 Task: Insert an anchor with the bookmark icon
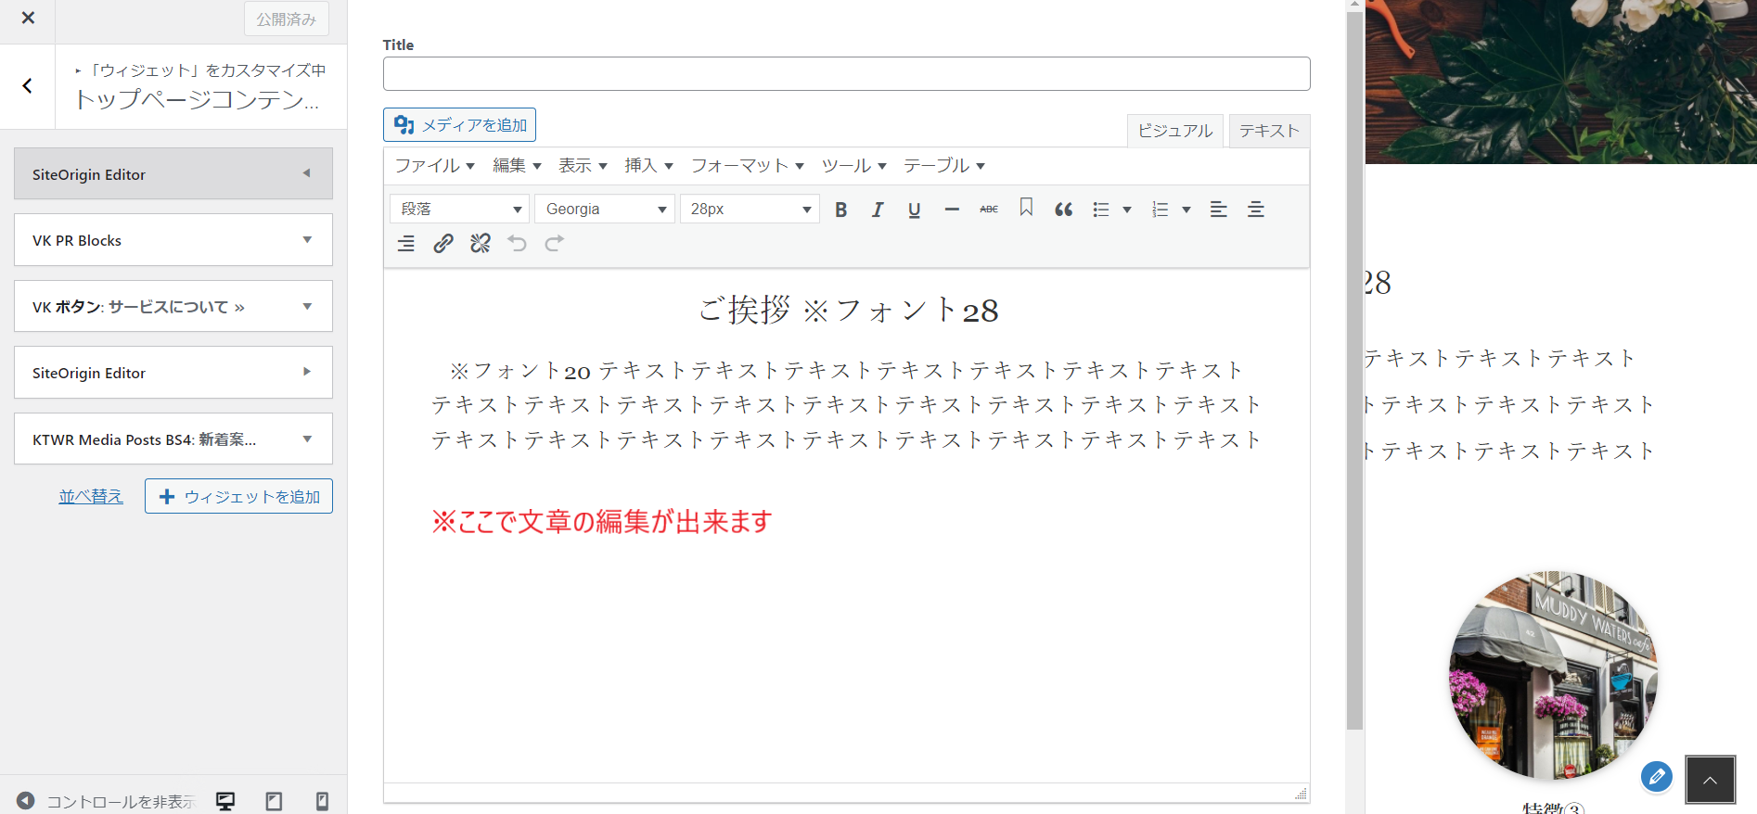(x=1026, y=208)
